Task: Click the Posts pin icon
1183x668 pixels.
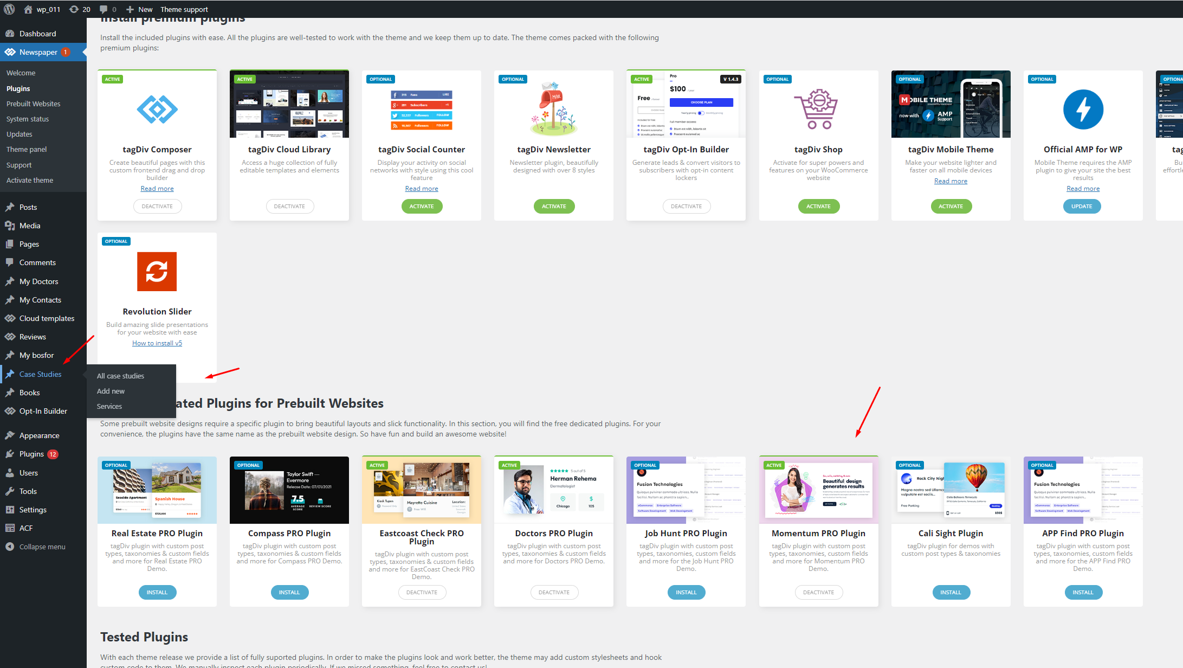Action: point(10,207)
